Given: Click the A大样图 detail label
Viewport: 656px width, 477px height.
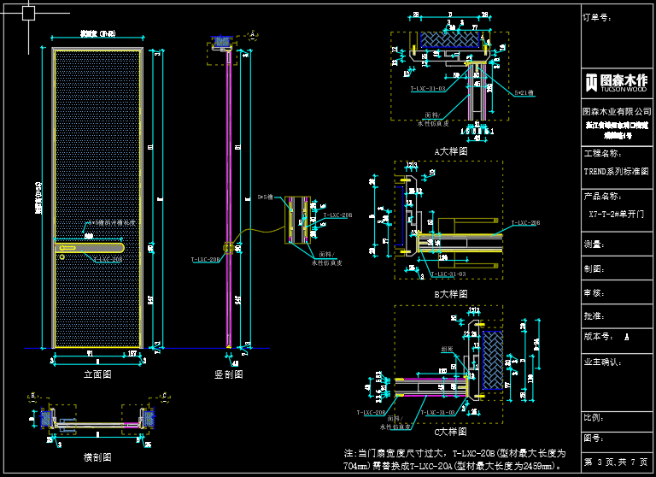Looking at the screenshot, I should click(450, 151).
